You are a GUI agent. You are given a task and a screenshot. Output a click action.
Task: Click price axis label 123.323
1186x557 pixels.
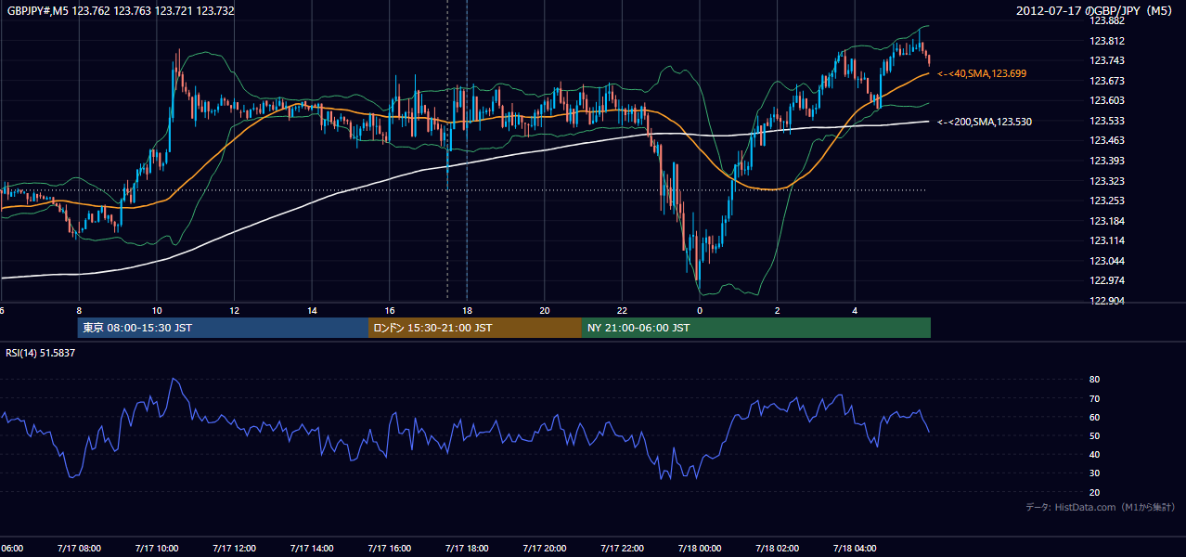click(x=1105, y=181)
